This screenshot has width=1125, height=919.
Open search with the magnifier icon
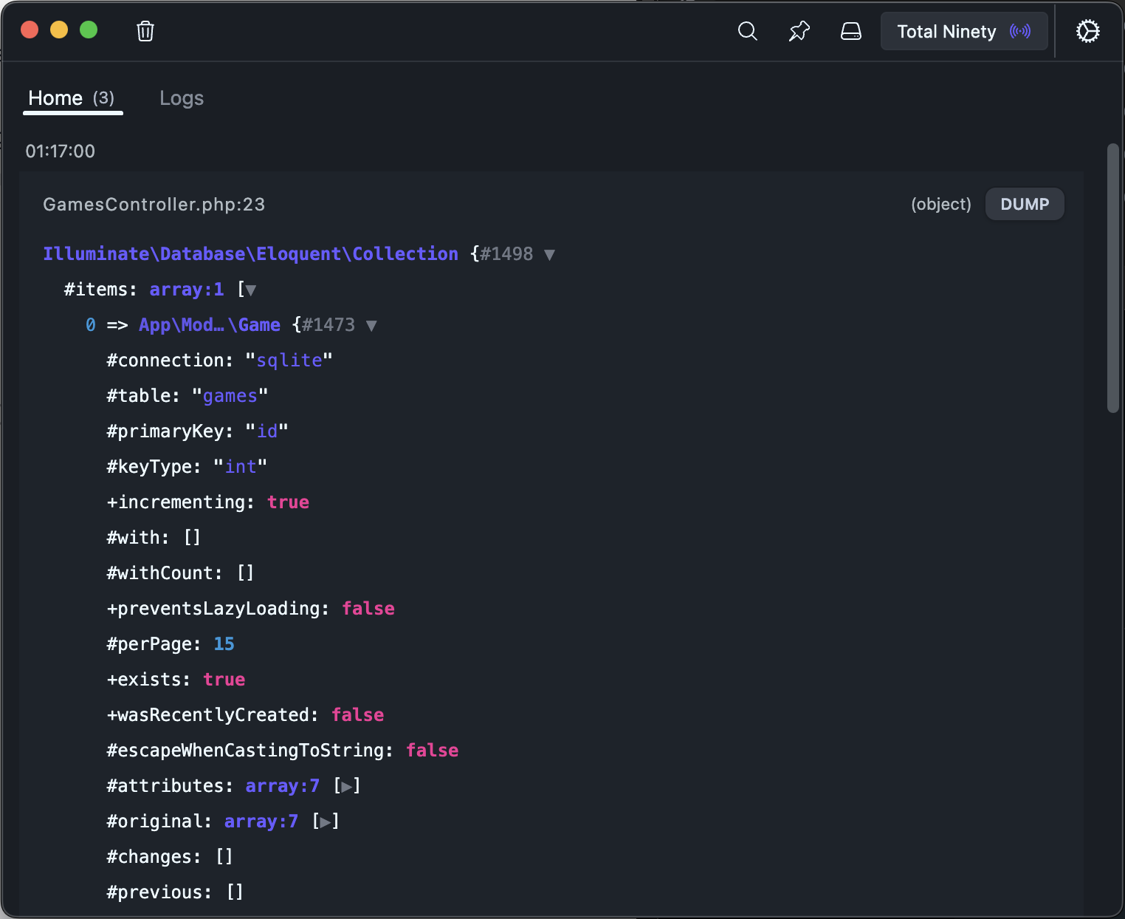[x=747, y=32]
